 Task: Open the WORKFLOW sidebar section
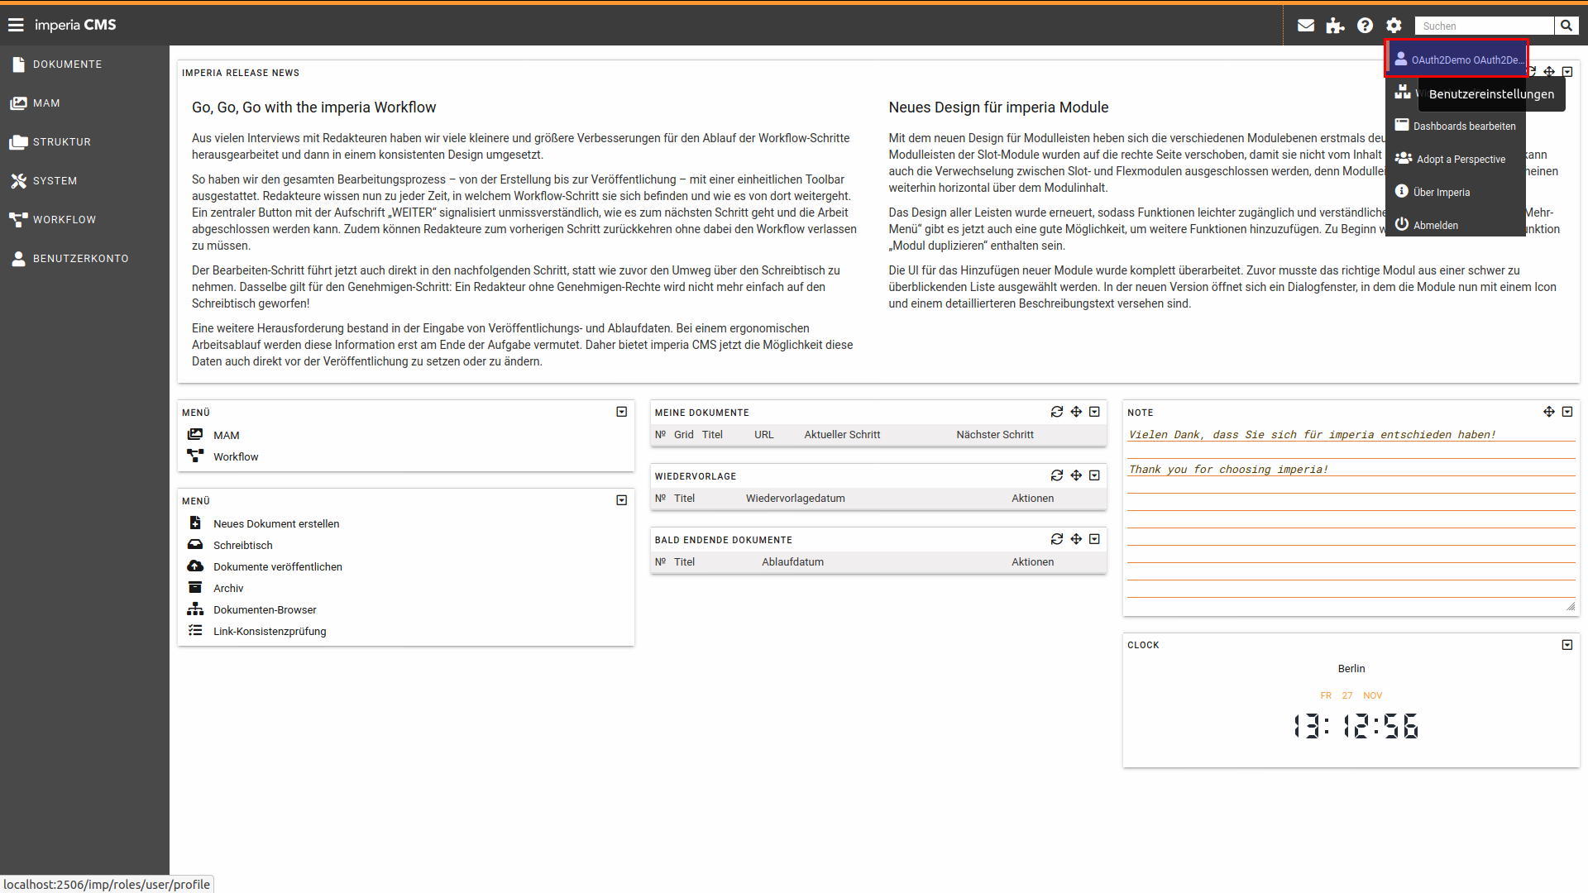coord(84,220)
